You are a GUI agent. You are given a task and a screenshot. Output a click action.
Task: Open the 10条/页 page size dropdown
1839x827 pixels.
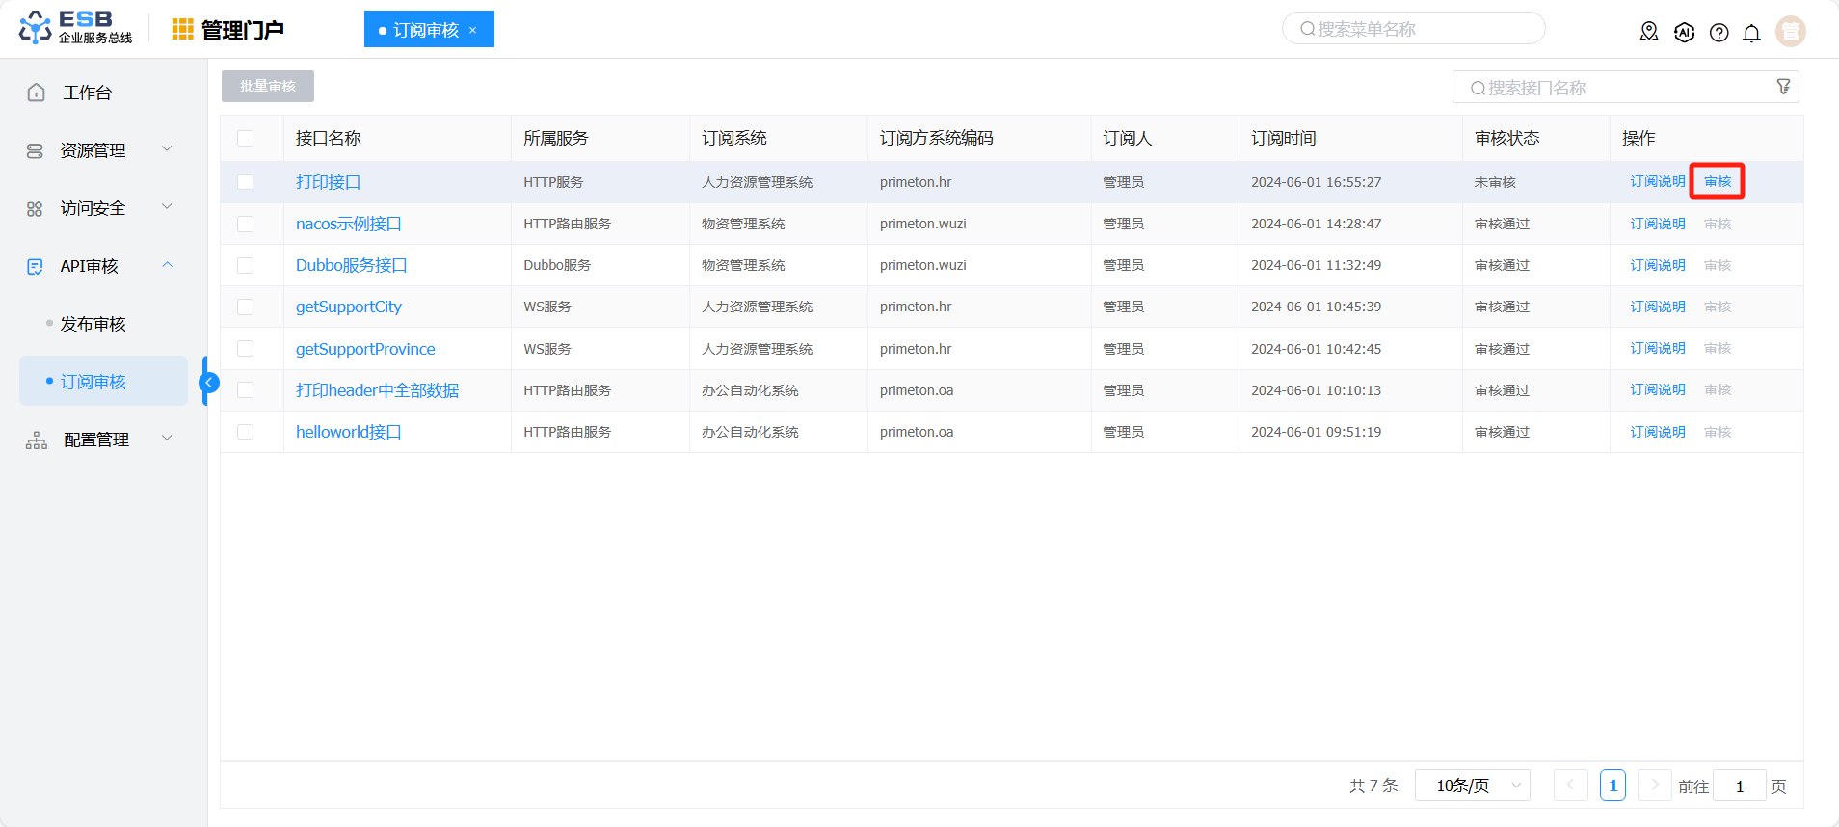(1472, 786)
